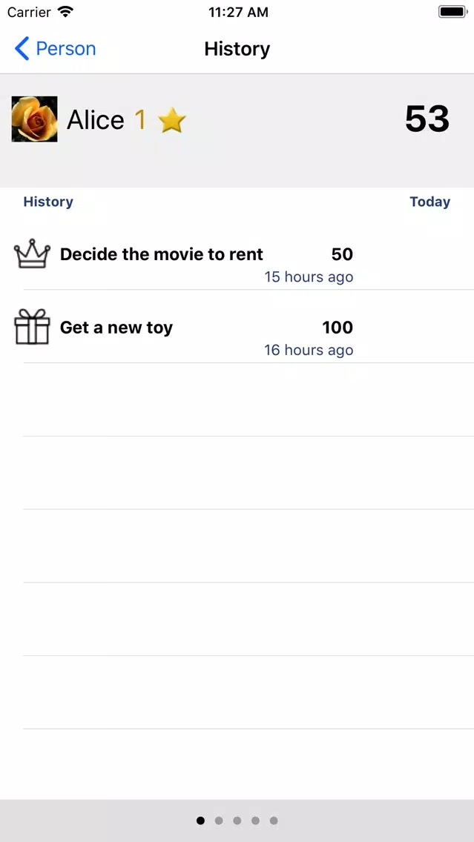Viewport: 474px width, 842px height.
Task: Jump to the last page dot
Action: tap(274, 821)
